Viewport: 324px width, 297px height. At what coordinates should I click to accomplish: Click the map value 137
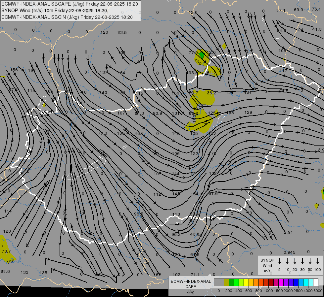point(104,73)
